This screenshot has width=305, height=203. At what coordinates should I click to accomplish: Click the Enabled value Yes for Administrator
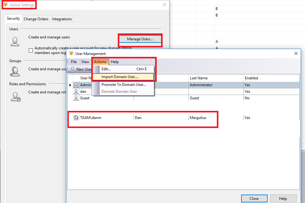(x=247, y=85)
